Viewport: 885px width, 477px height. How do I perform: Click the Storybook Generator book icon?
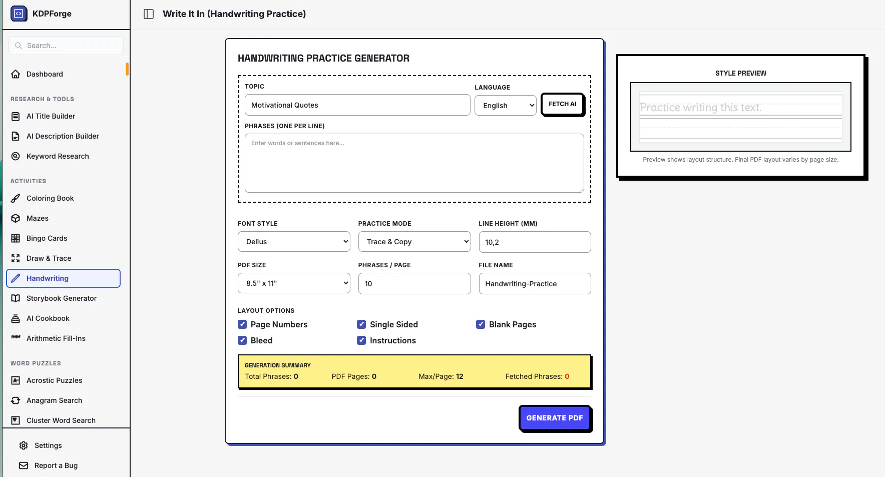(16, 298)
